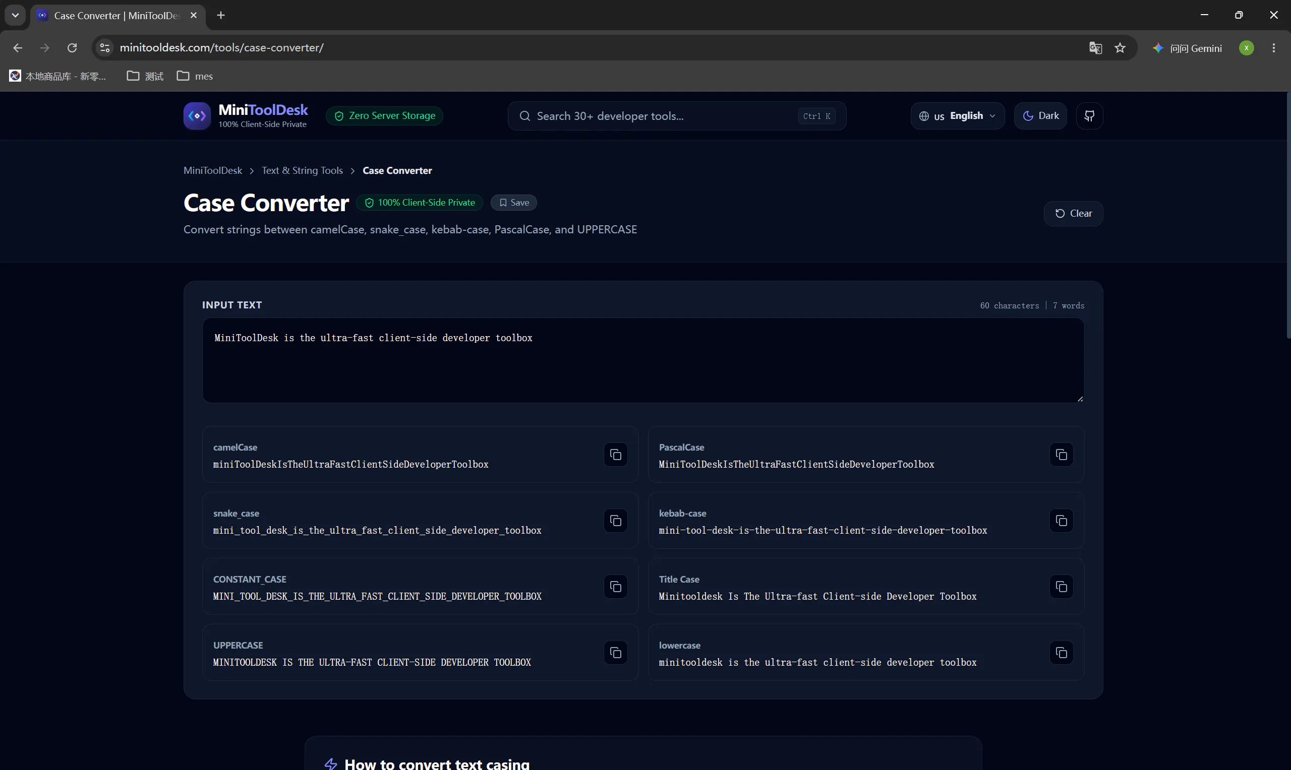This screenshot has height=770, width=1291.
Task: Click the MiniToolDesk logo icon
Action: [197, 116]
